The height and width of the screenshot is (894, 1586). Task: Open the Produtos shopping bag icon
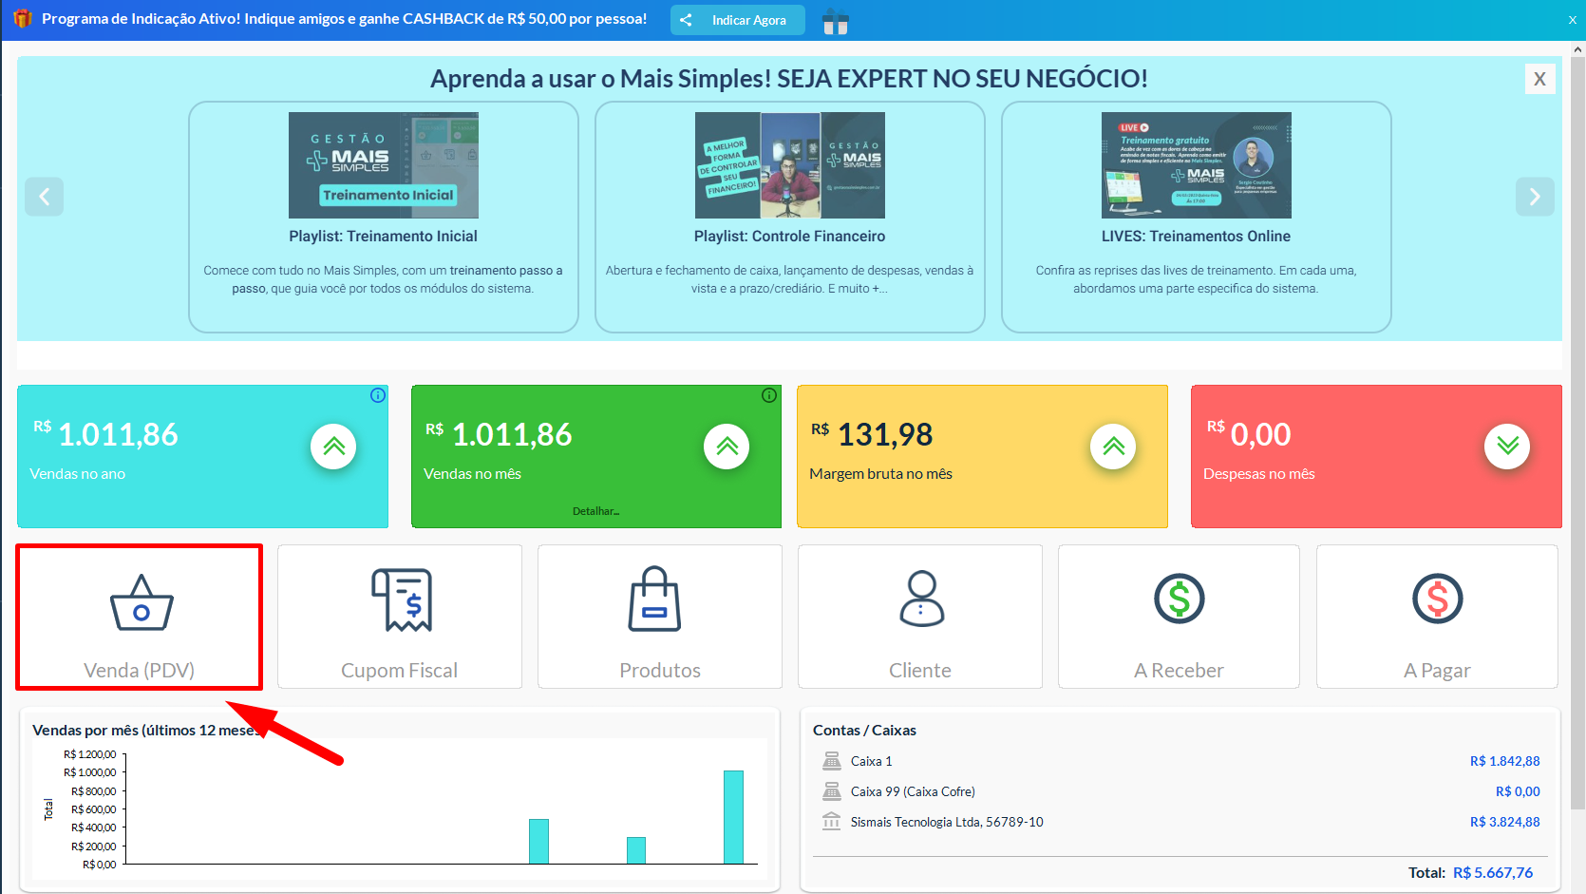654,599
